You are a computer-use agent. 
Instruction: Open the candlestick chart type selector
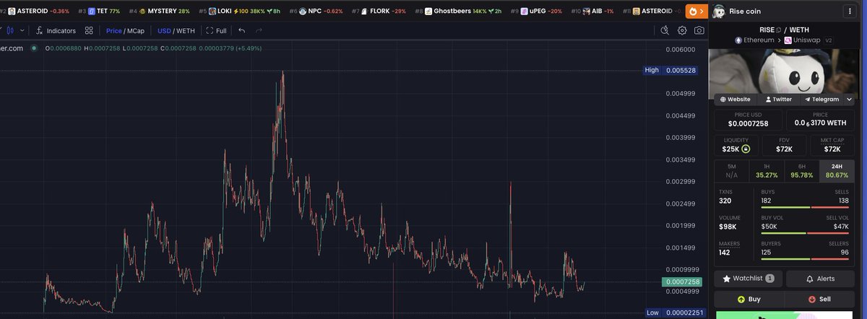point(10,31)
